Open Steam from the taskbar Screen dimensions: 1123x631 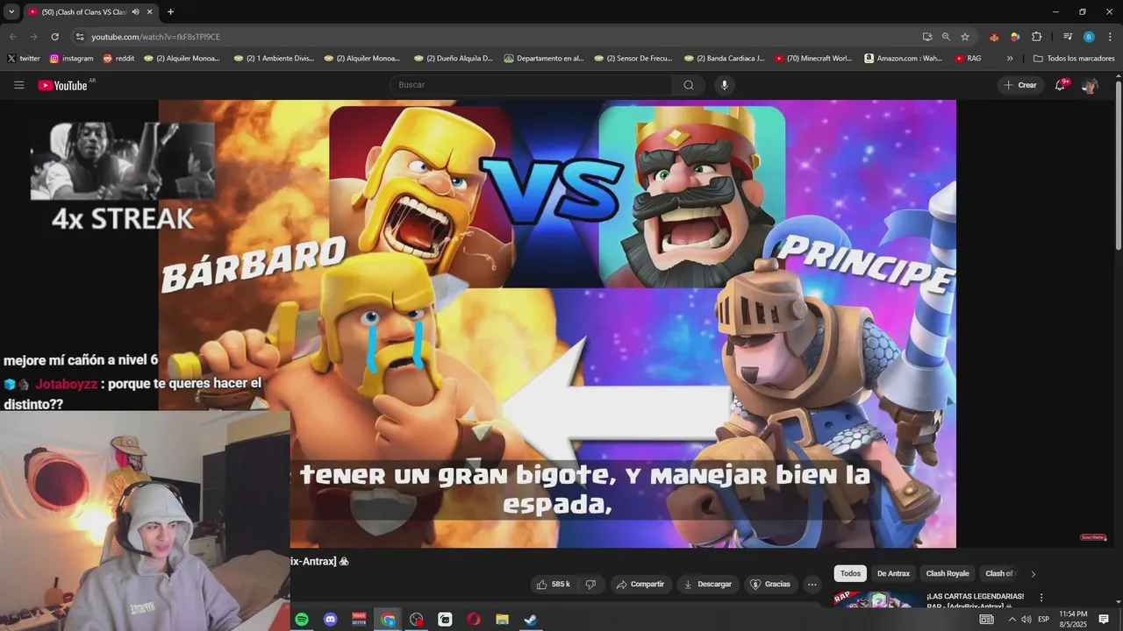[531, 620]
